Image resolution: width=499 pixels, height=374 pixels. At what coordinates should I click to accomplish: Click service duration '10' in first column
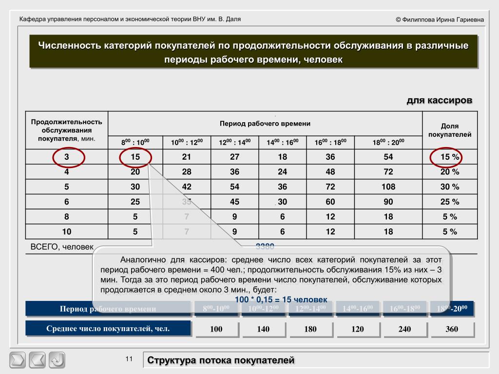coord(66,231)
